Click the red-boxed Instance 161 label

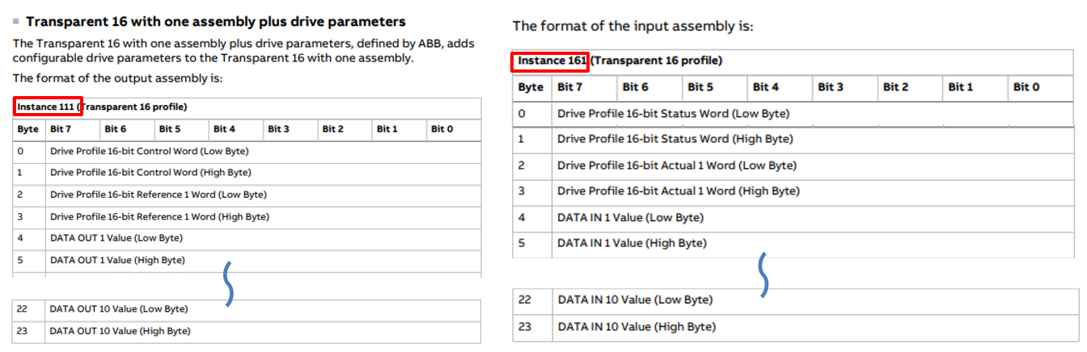(553, 61)
